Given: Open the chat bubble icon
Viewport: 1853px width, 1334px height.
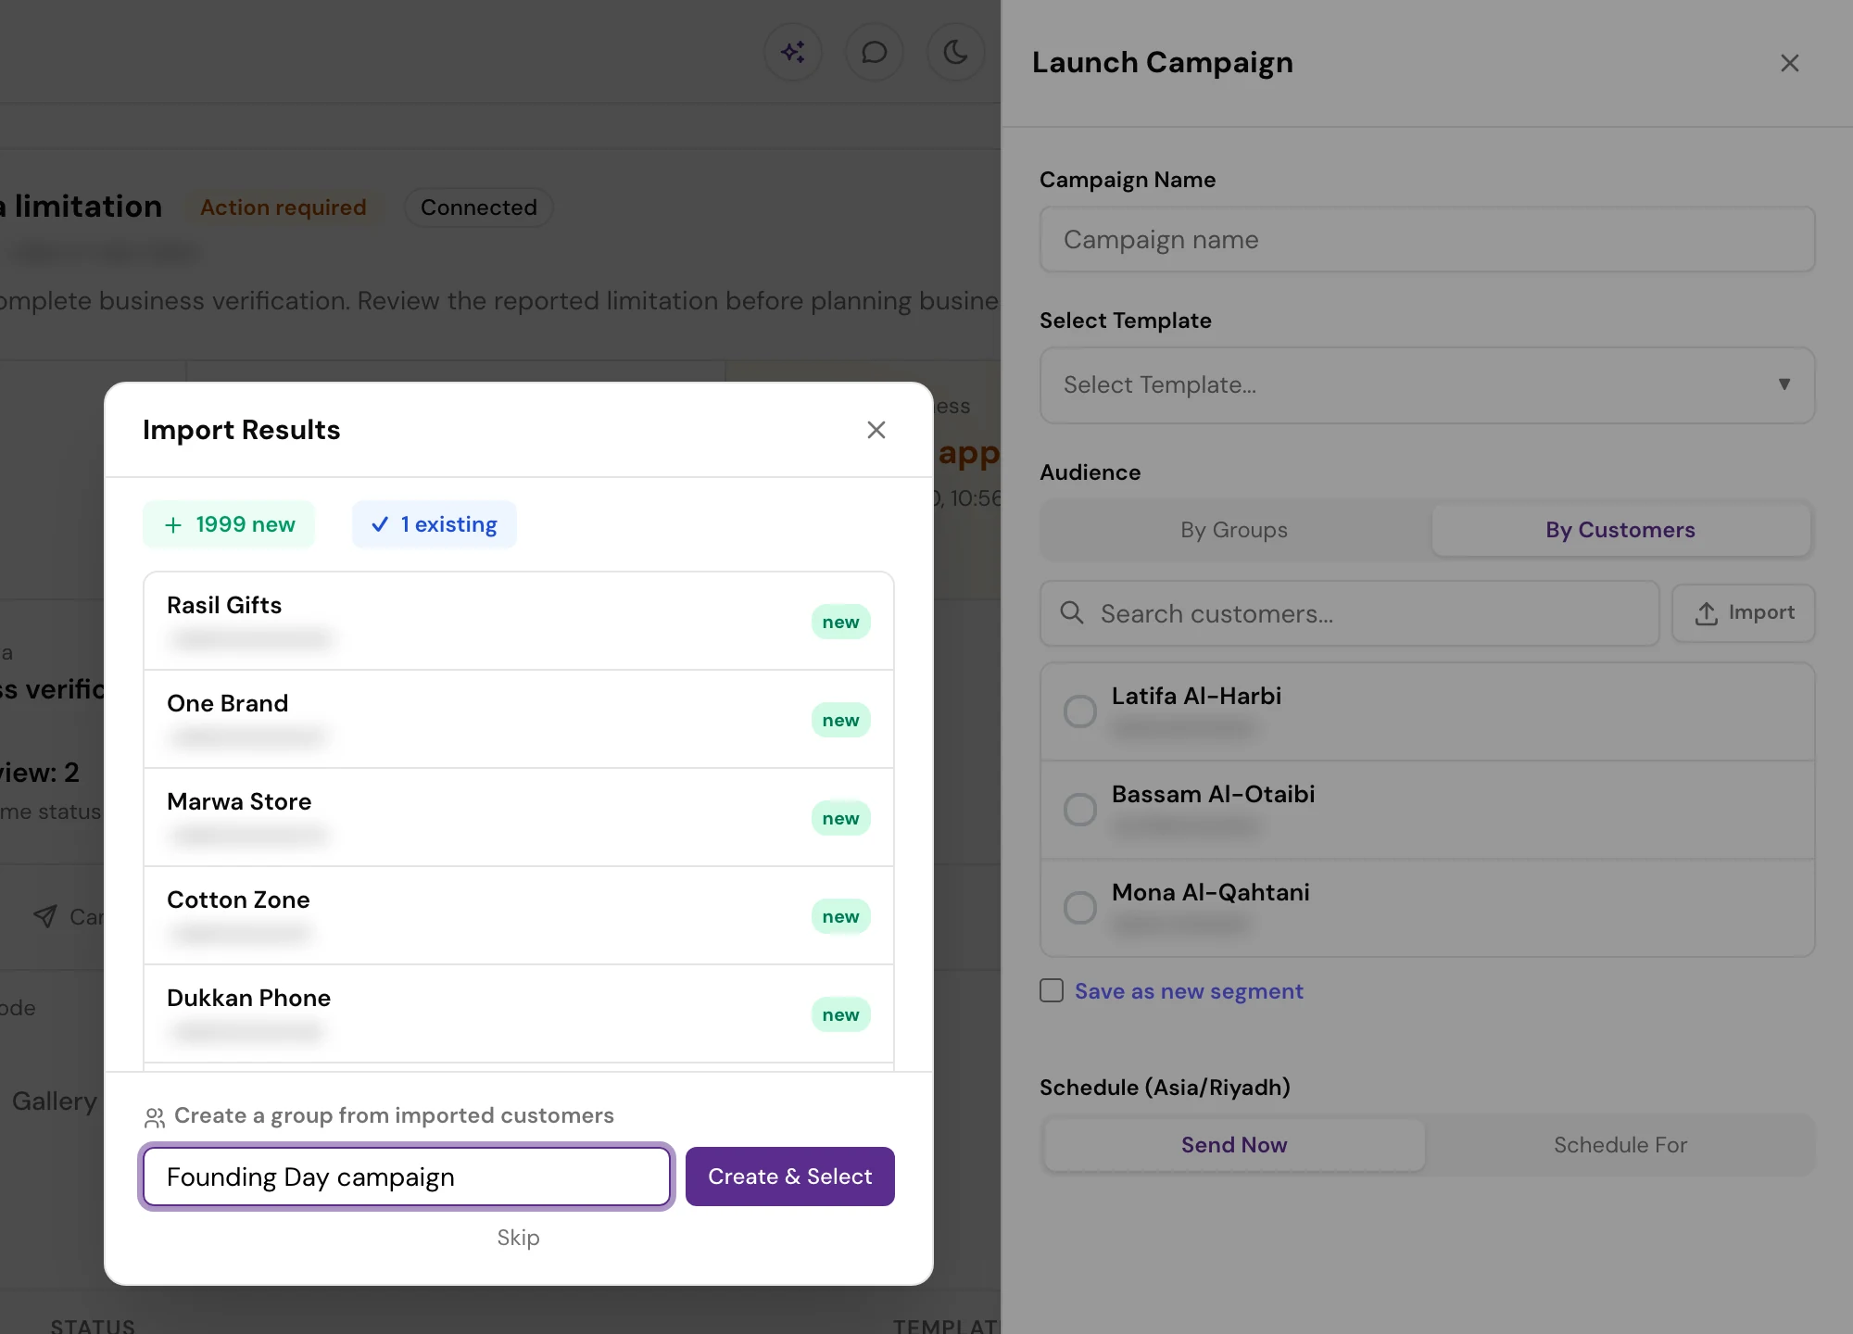Looking at the screenshot, I should coord(874,52).
